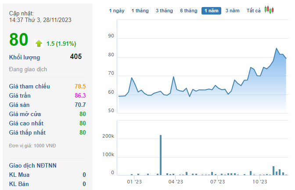Click the active "1 năm" range button
Screen dimensions: 295x190
[211, 11]
